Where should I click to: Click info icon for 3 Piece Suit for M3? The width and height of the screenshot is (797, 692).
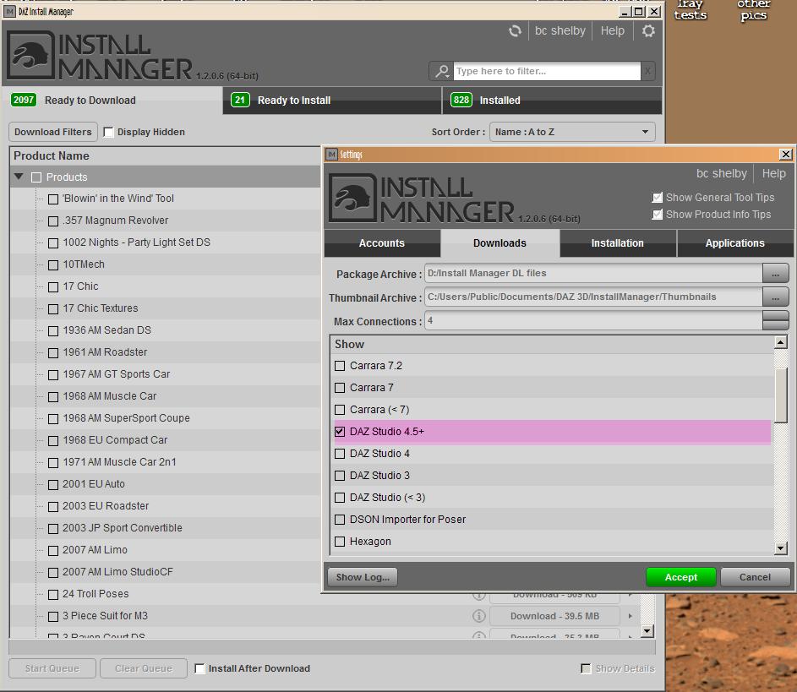pos(479,616)
